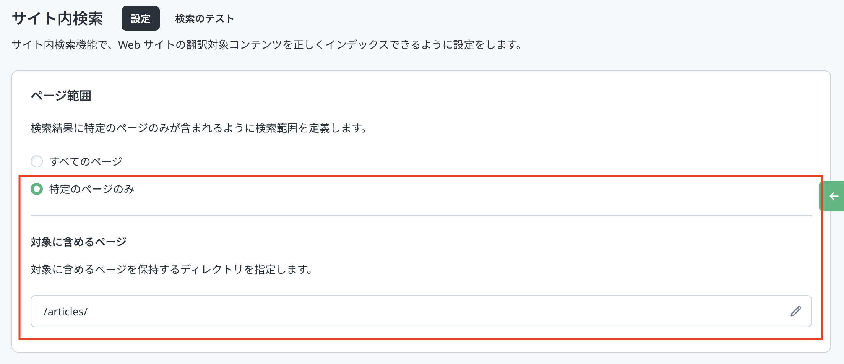Click the 対象に含めるページ subheading
The width and height of the screenshot is (844, 364).
click(78, 242)
